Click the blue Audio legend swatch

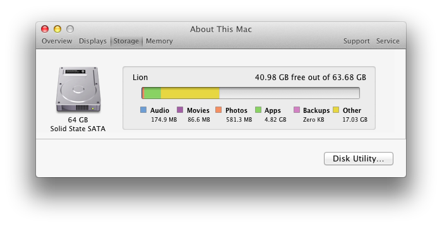coord(143,110)
